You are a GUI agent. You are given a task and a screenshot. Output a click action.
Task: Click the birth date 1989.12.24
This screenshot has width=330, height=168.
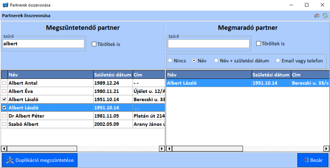pos(113,83)
